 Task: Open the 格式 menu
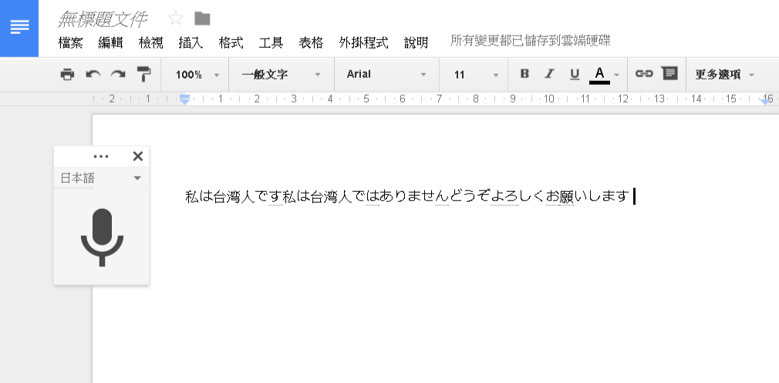click(231, 42)
